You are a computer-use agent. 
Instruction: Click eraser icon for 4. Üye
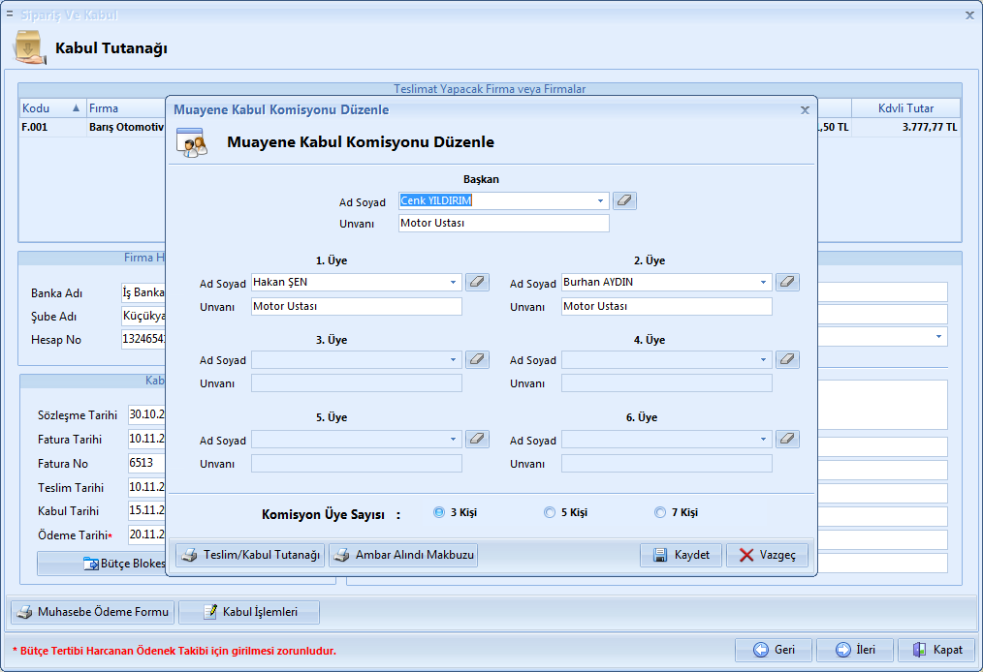[x=787, y=359]
